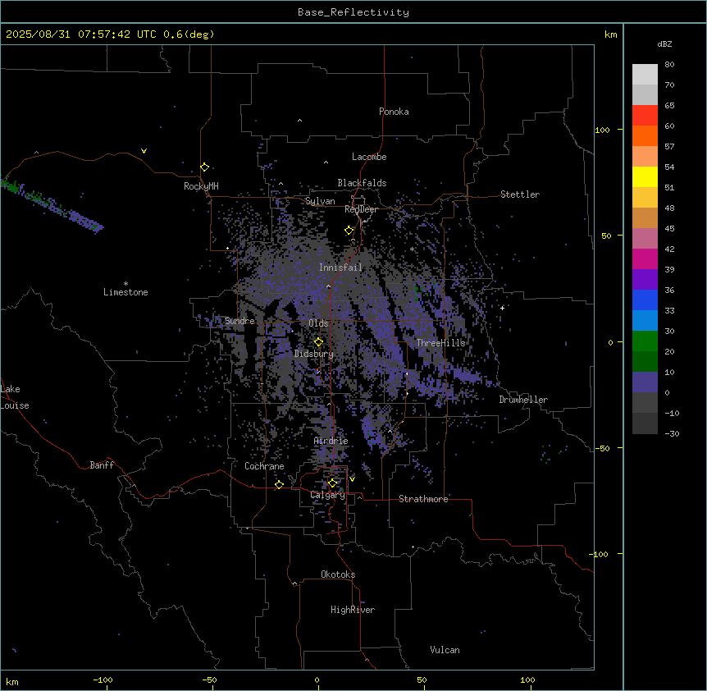707x691 pixels.
Task: Click the white plus marker west of Drumheller area
Action: coord(502,308)
